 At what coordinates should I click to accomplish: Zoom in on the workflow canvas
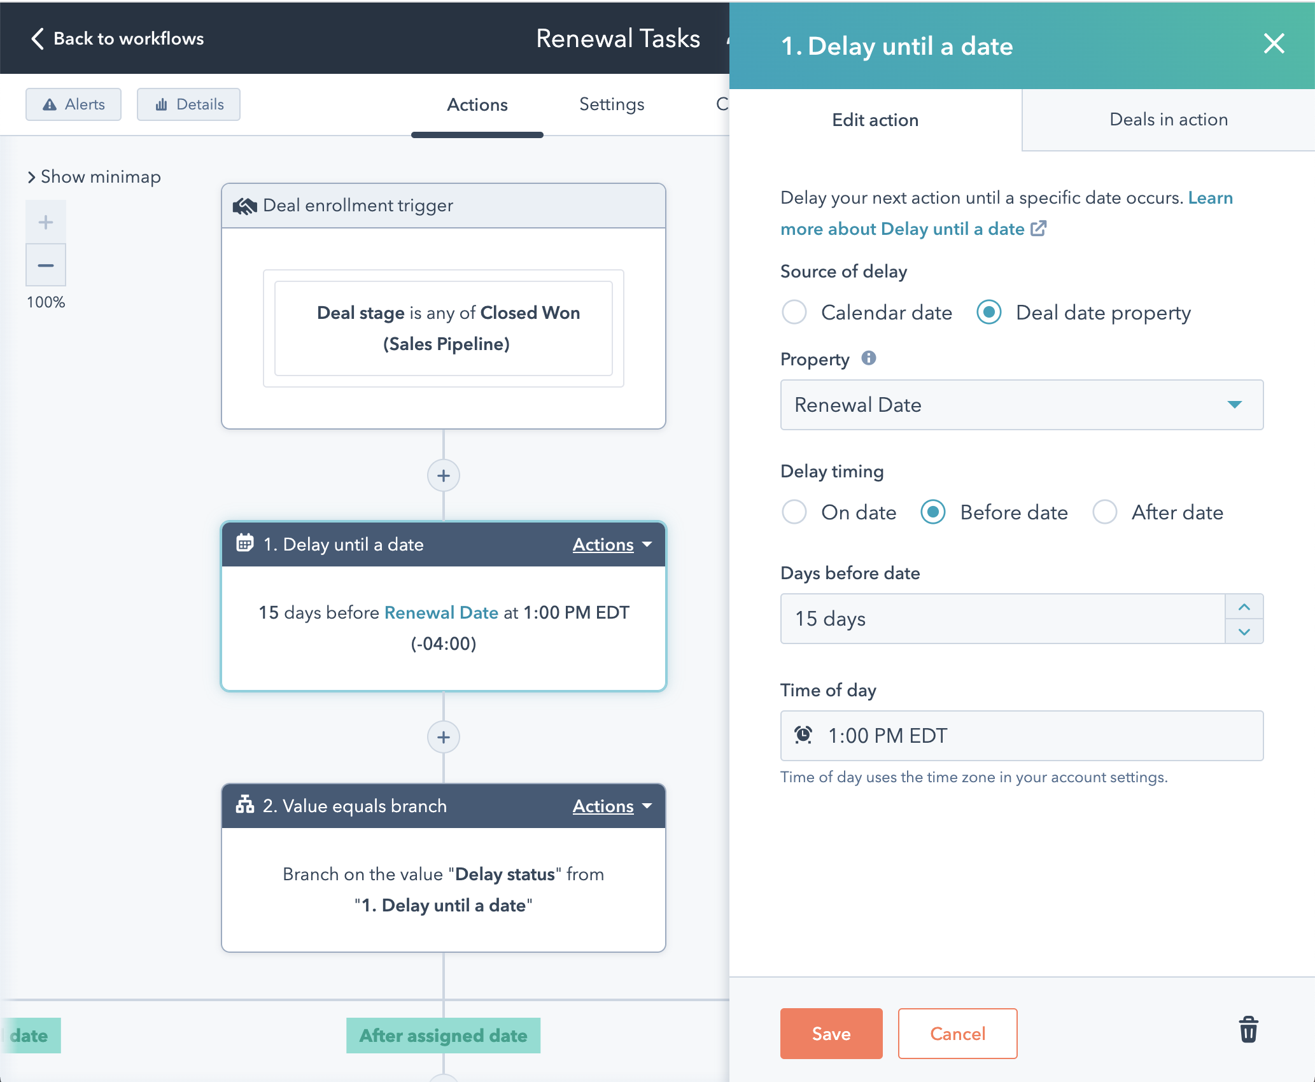click(x=45, y=221)
